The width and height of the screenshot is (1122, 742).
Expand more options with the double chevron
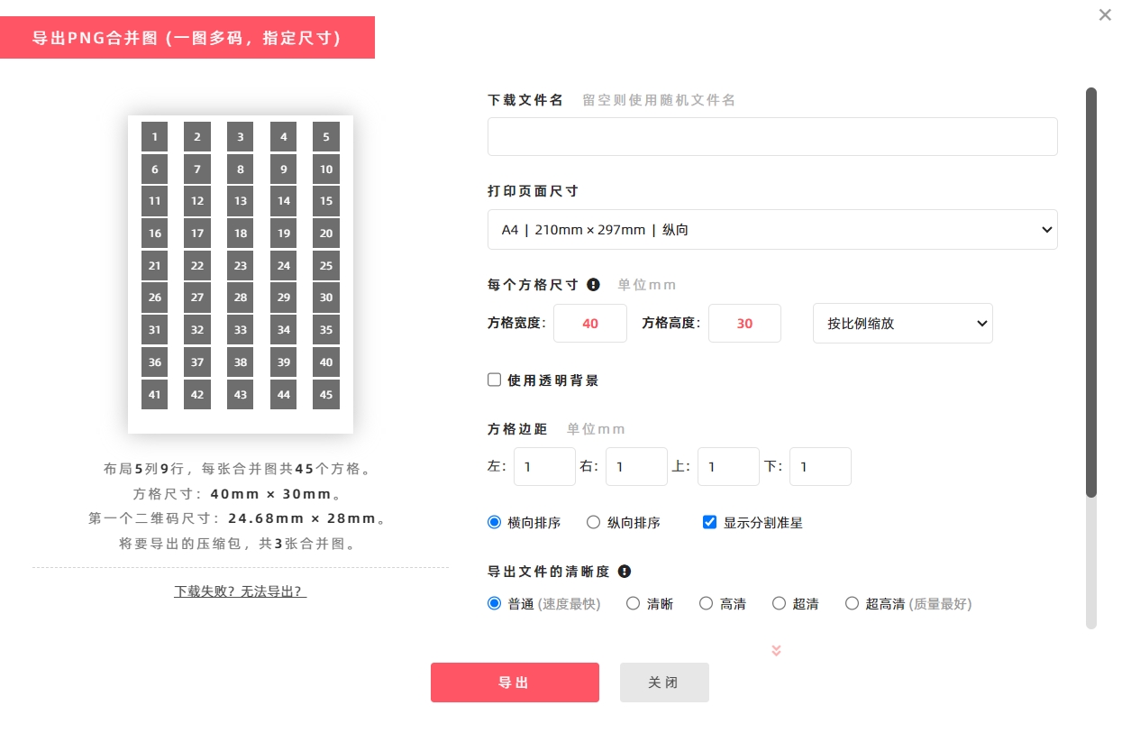coord(776,650)
